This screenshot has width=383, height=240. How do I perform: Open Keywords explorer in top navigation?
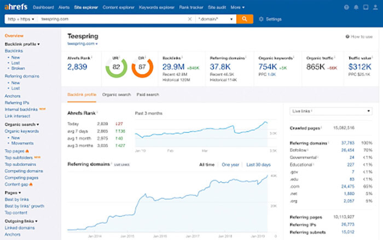(x=156, y=7)
